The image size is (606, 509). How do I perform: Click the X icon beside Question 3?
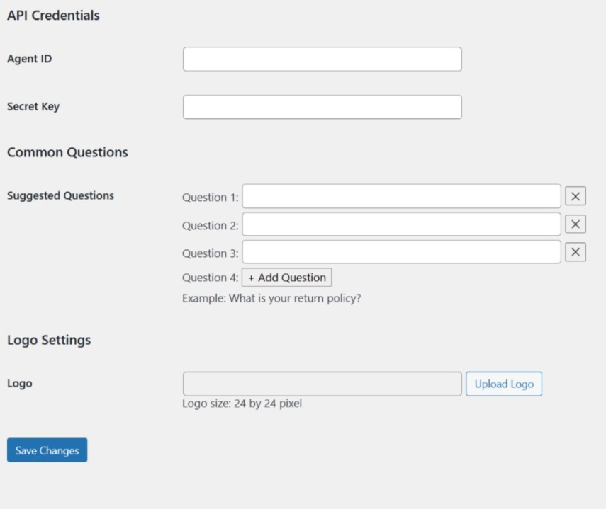[576, 252]
